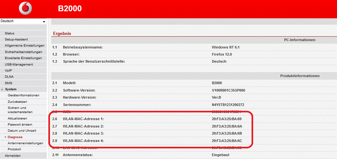337x159 pixels.
Task: Open Setup-Assistent in the sidebar
Action: coord(16,40)
